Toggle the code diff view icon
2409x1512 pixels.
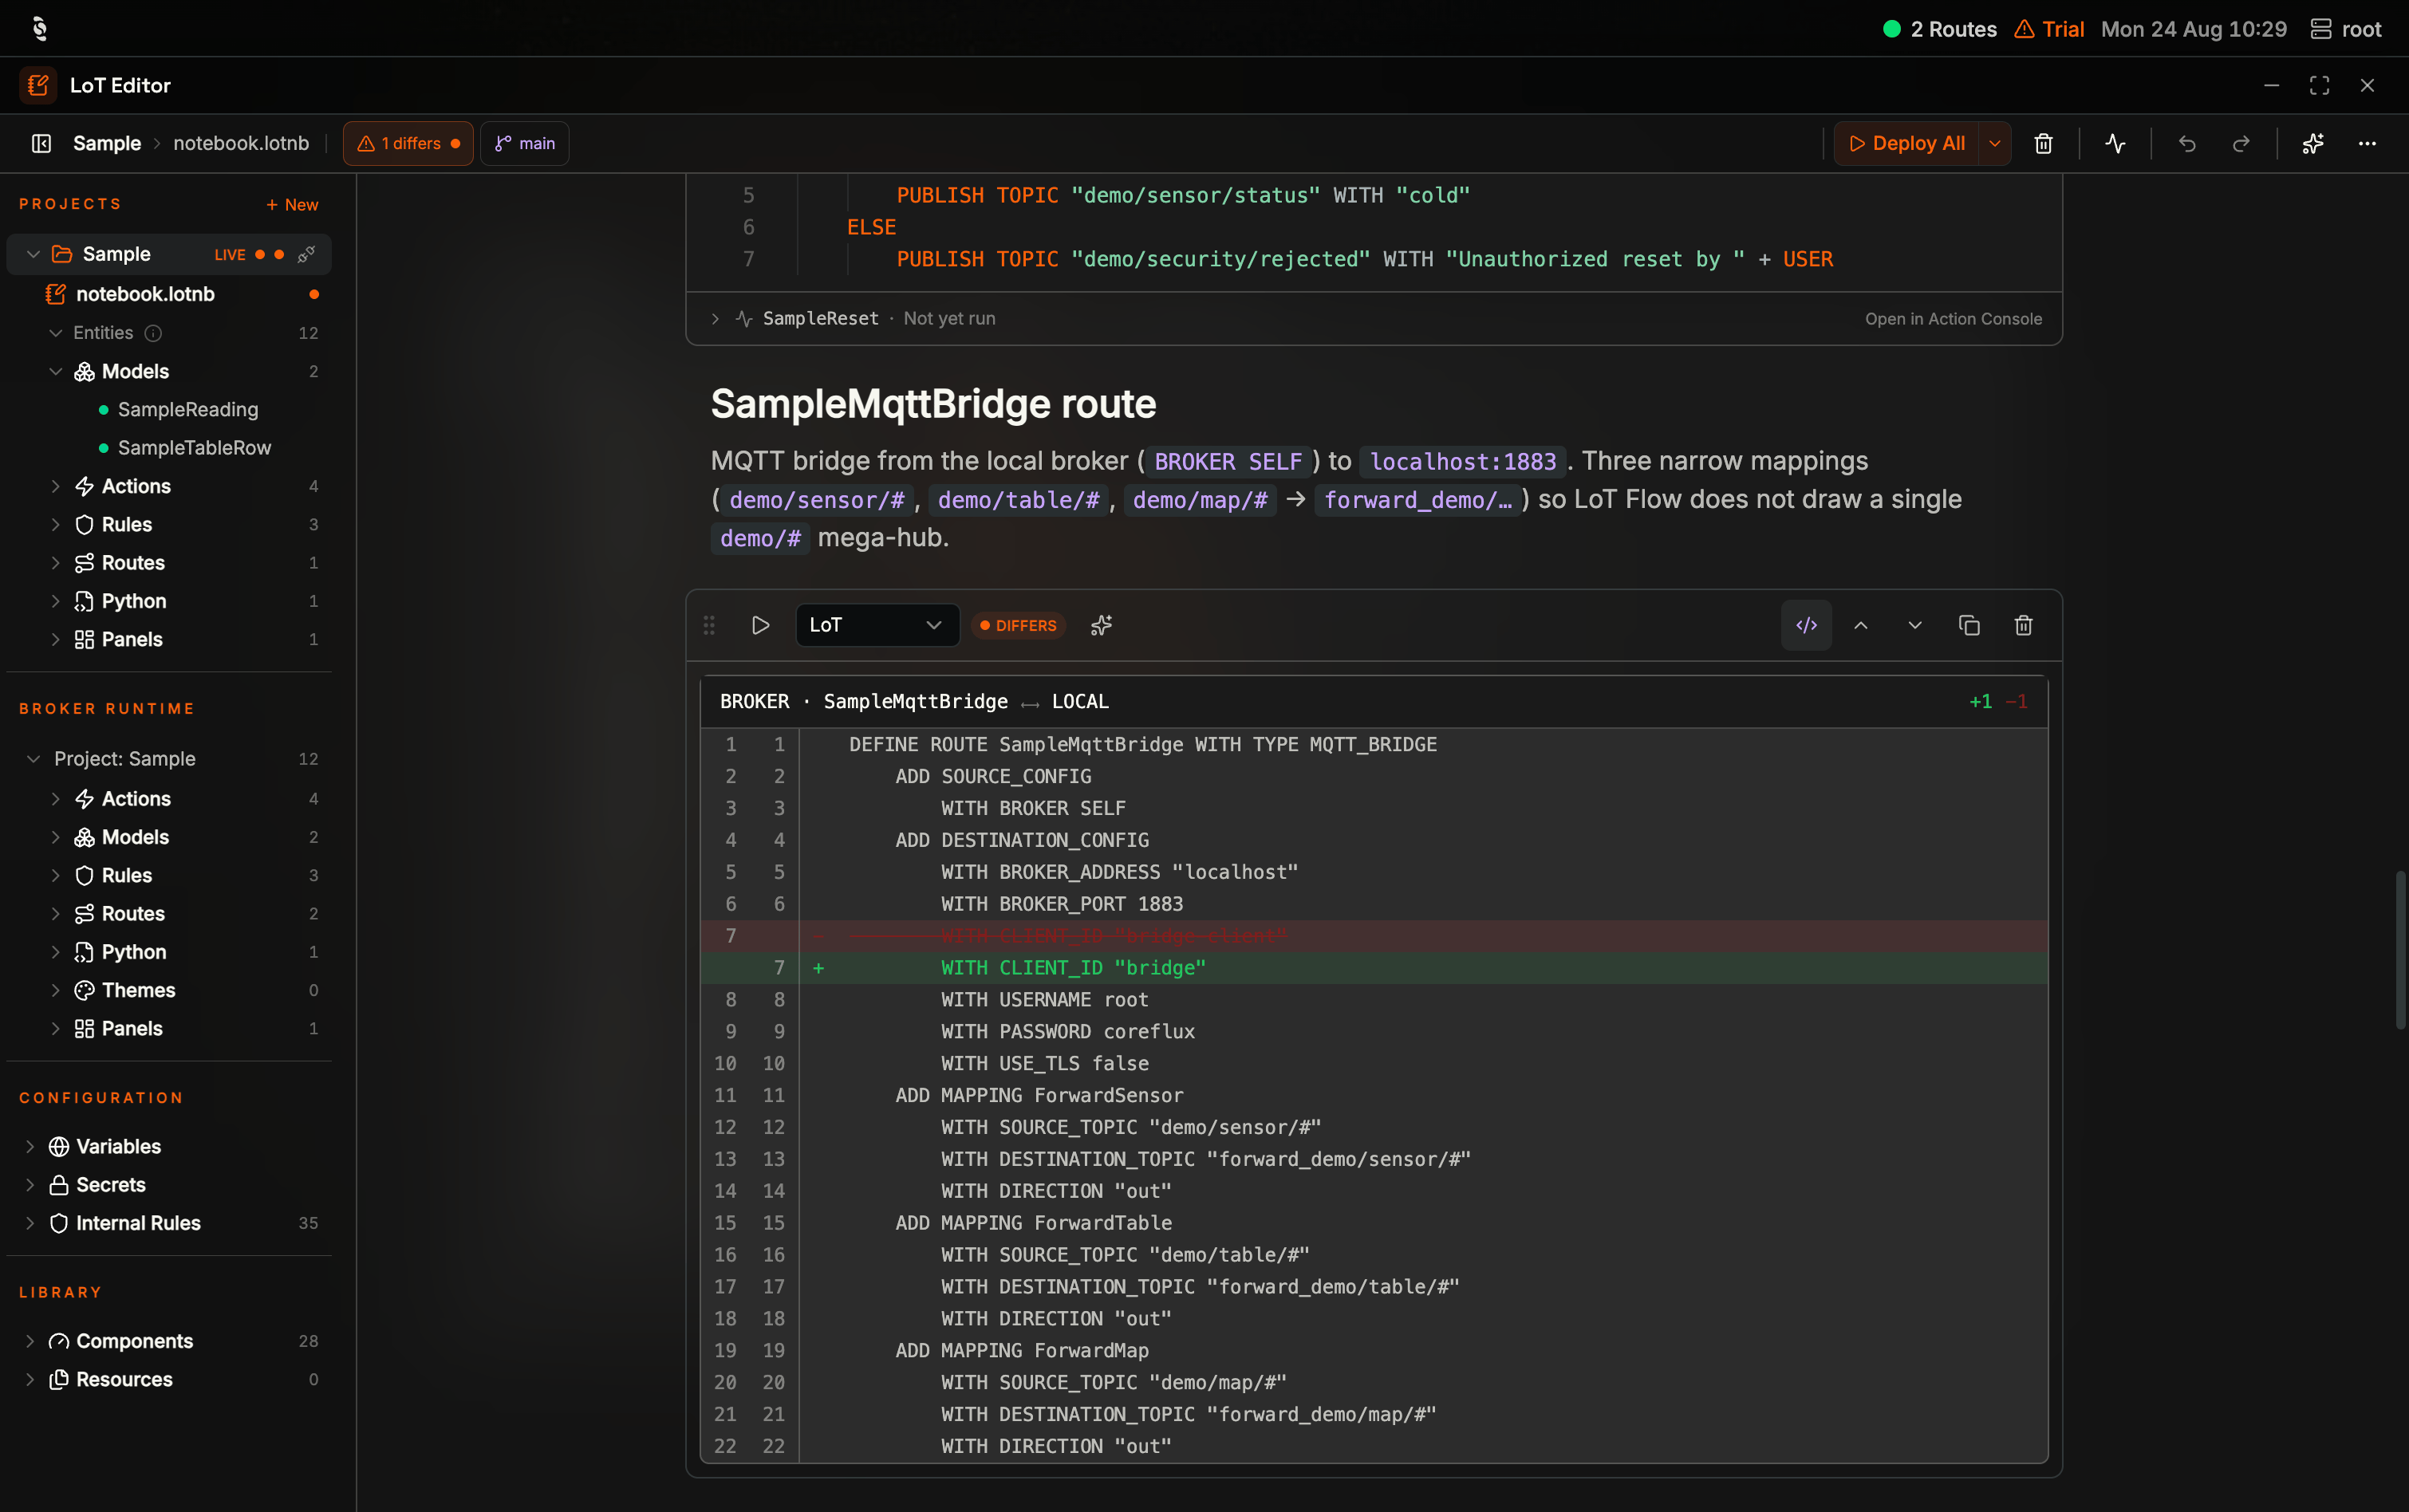(1806, 625)
